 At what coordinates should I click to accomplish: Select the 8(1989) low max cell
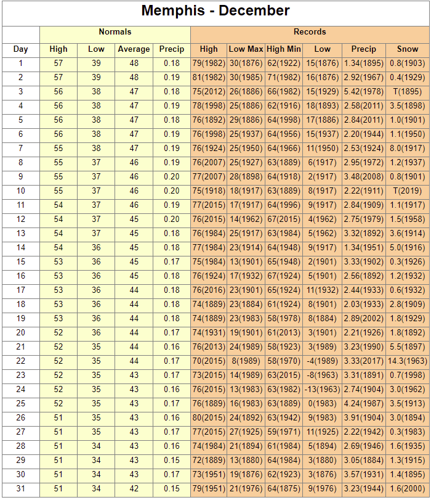246,361
